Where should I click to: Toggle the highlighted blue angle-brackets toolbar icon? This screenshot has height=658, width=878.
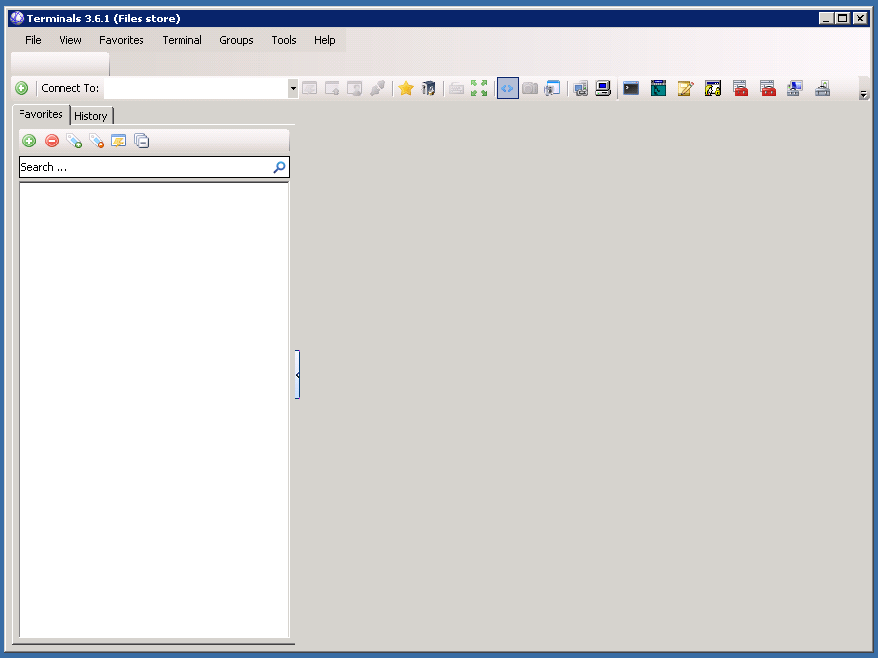click(x=507, y=88)
